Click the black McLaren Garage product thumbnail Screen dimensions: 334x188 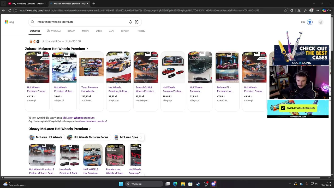(200, 67)
